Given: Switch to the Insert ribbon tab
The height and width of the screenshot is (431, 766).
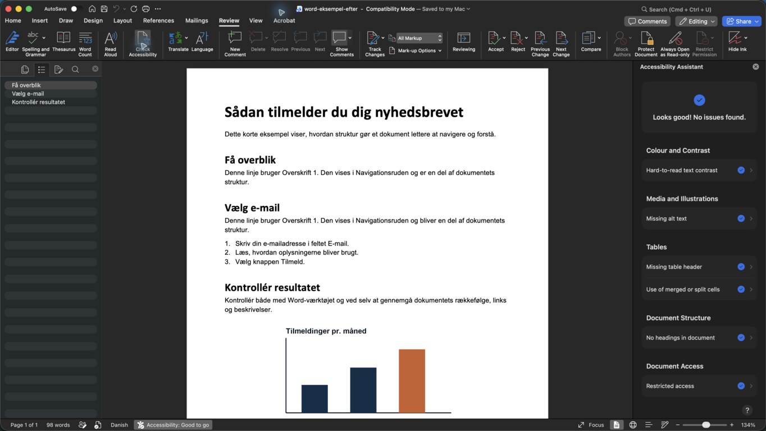Looking at the screenshot, I should (40, 21).
